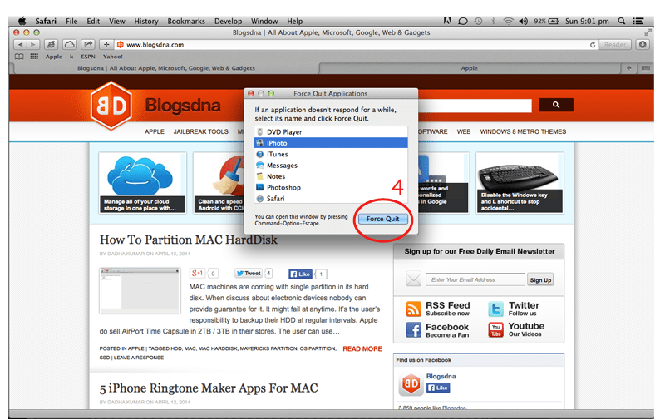Click the Share toolbar icon
Viewport: 665px width, 420px height.
pos(88,45)
